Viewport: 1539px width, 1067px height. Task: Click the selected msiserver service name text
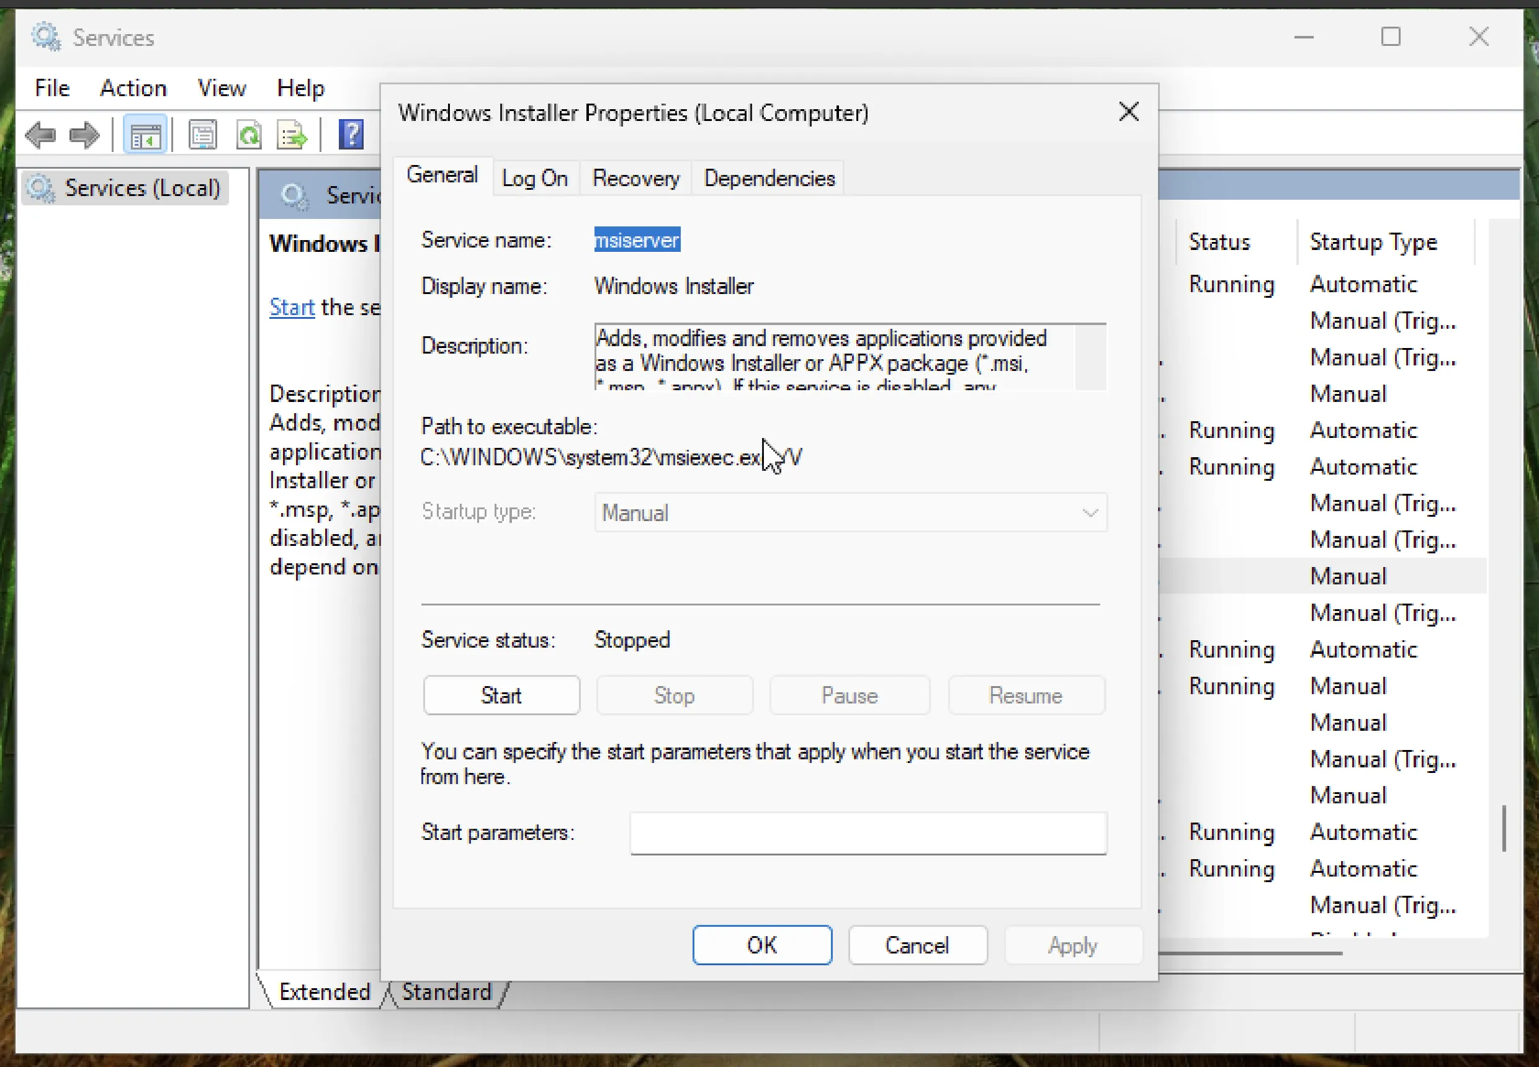click(637, 239)
